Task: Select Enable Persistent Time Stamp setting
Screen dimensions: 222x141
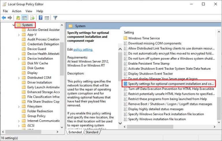Action: coord(147,64)
